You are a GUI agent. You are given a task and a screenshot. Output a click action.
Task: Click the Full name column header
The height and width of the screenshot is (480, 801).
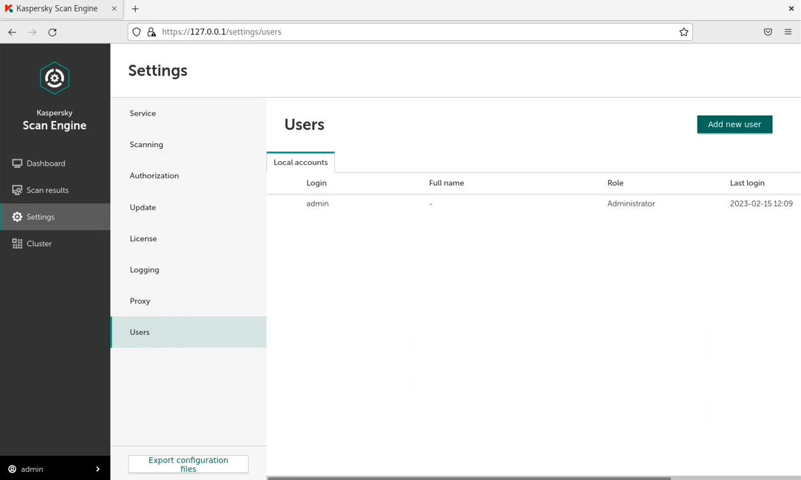click(446, 183)
